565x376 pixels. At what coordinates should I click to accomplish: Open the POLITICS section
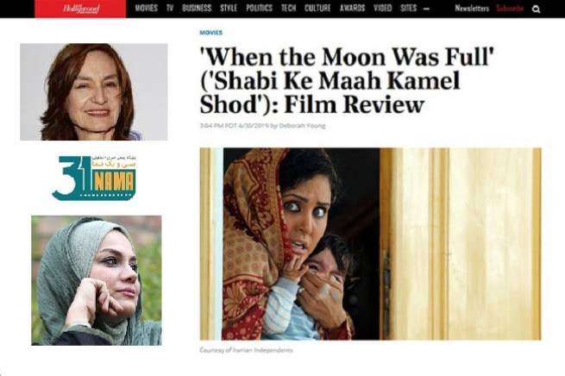[x=259, y=9]
